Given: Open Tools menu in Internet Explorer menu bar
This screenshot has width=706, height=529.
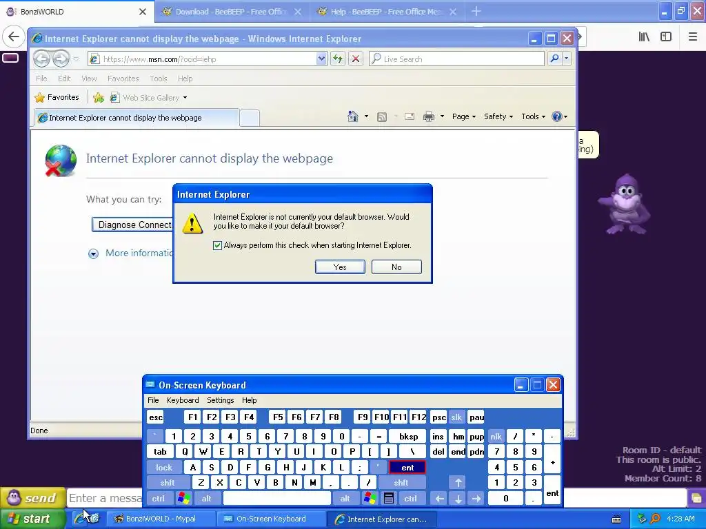Looking at the screenshot, I should (x=159, y=79).
